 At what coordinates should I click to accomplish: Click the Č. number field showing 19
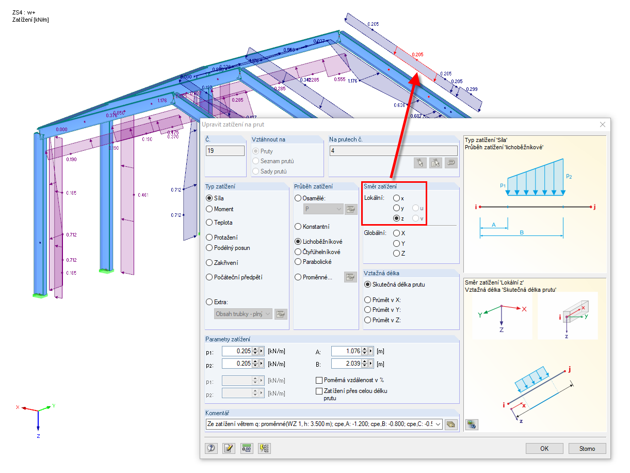(224, 151)
